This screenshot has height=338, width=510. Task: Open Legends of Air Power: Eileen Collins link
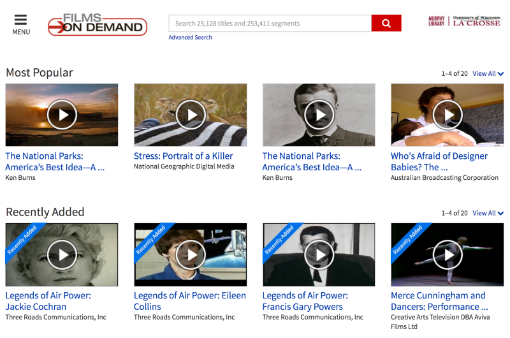coord(190,301)
